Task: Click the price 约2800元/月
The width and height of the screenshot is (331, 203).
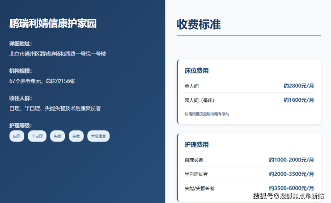Action: (299, 86)
